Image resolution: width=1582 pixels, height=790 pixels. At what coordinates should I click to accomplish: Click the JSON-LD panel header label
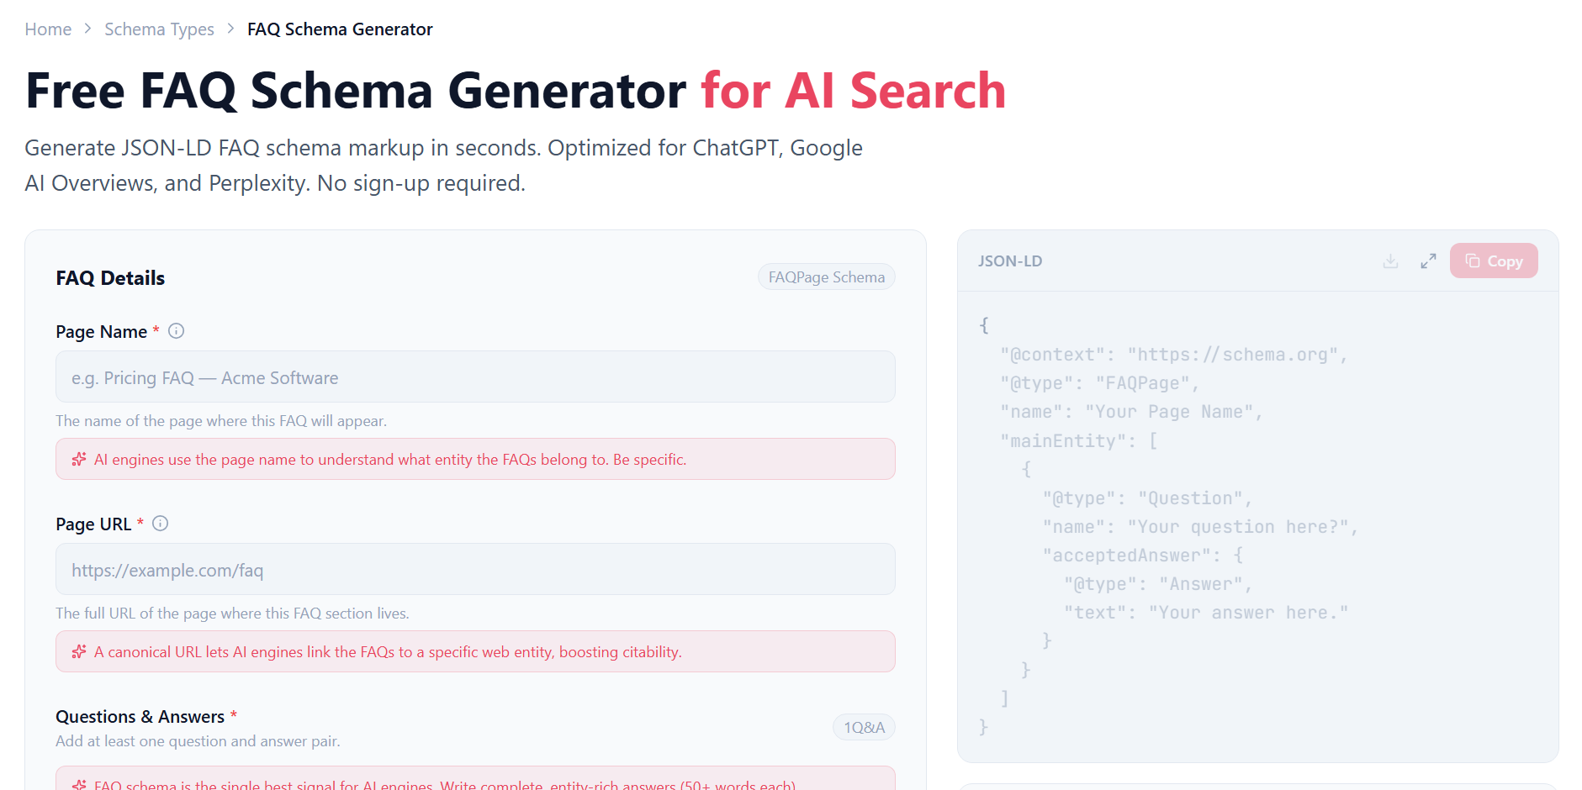click(1010, 261)
